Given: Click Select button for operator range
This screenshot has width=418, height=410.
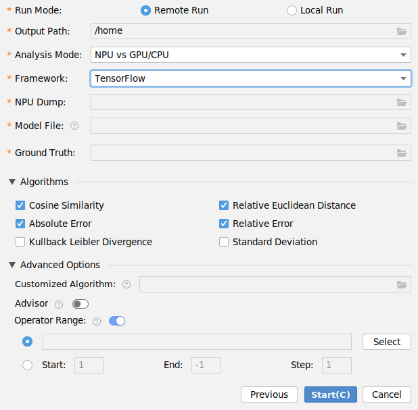Looking at the screenshot, I should (386, 342).
